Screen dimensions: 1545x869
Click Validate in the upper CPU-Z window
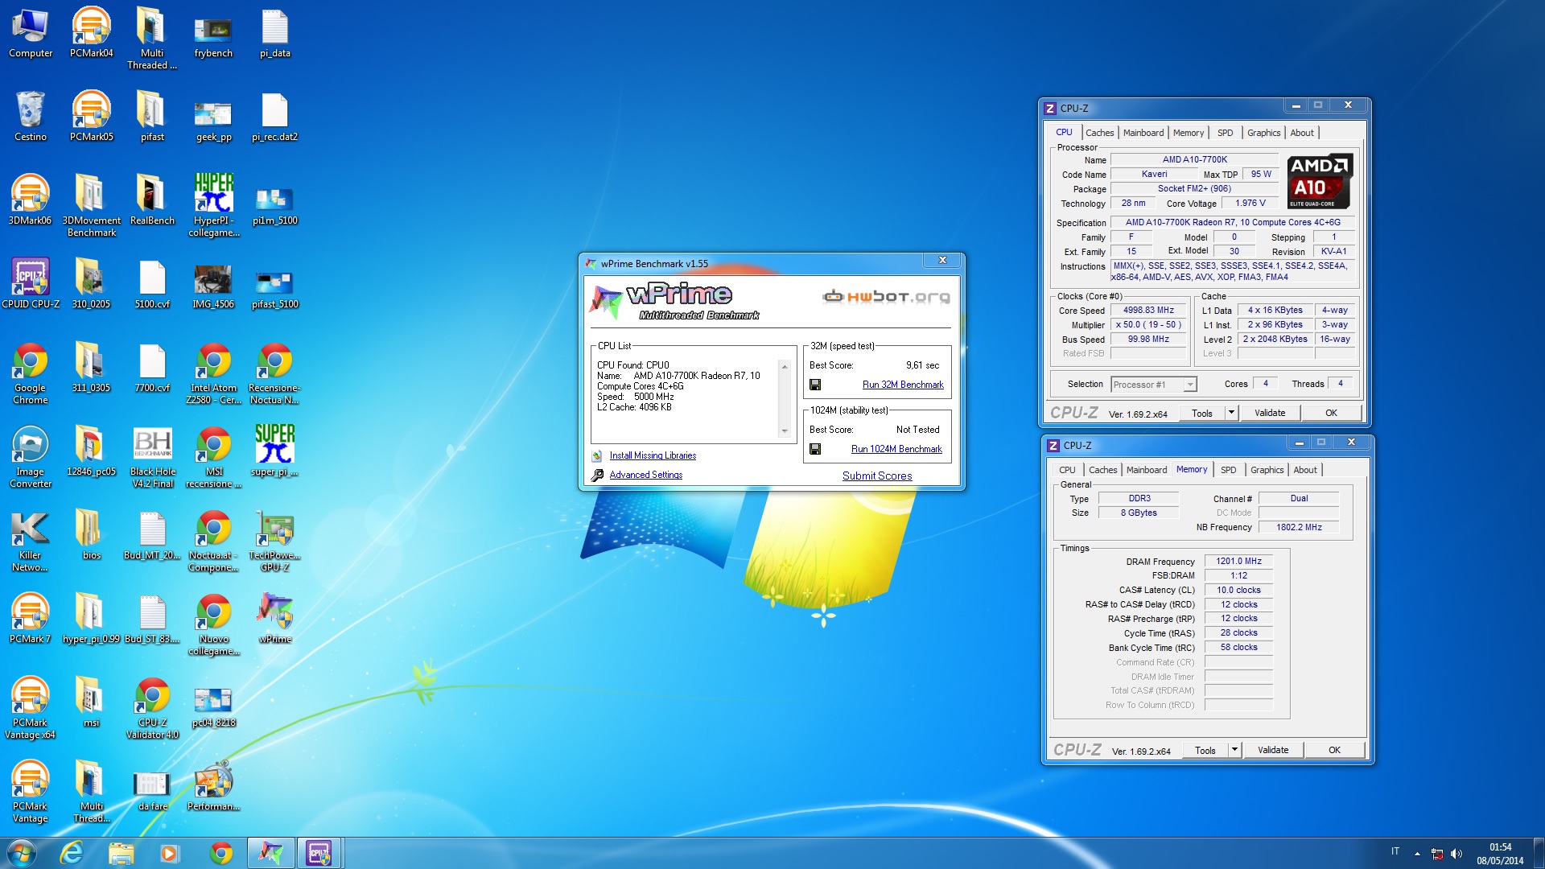point(1270,413)
